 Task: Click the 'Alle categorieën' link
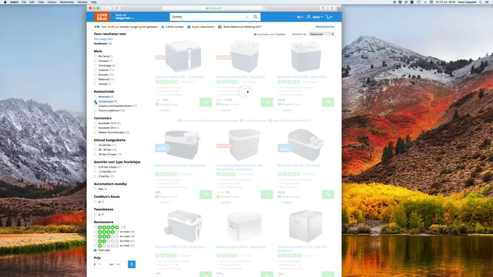coord(103,39)
